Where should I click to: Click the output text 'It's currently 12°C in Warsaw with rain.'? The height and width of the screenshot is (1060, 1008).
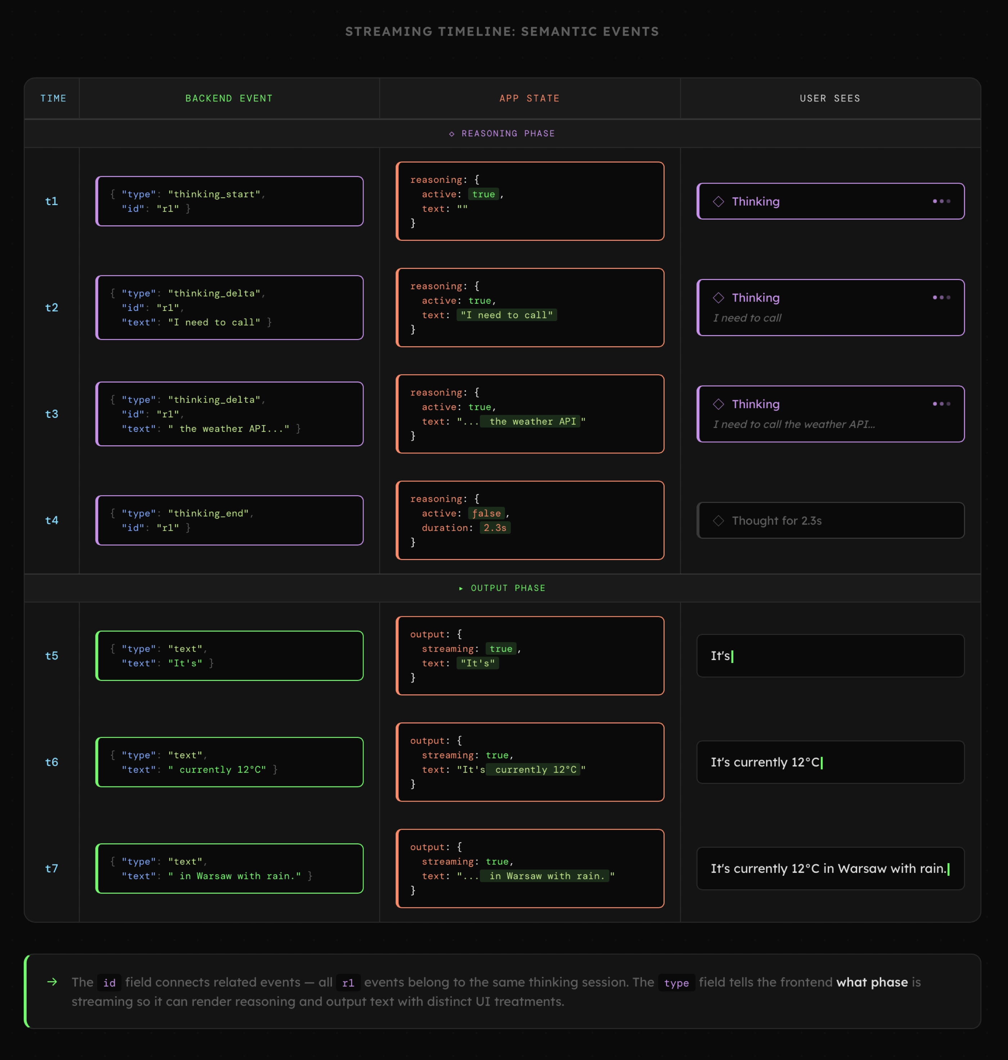828,869
